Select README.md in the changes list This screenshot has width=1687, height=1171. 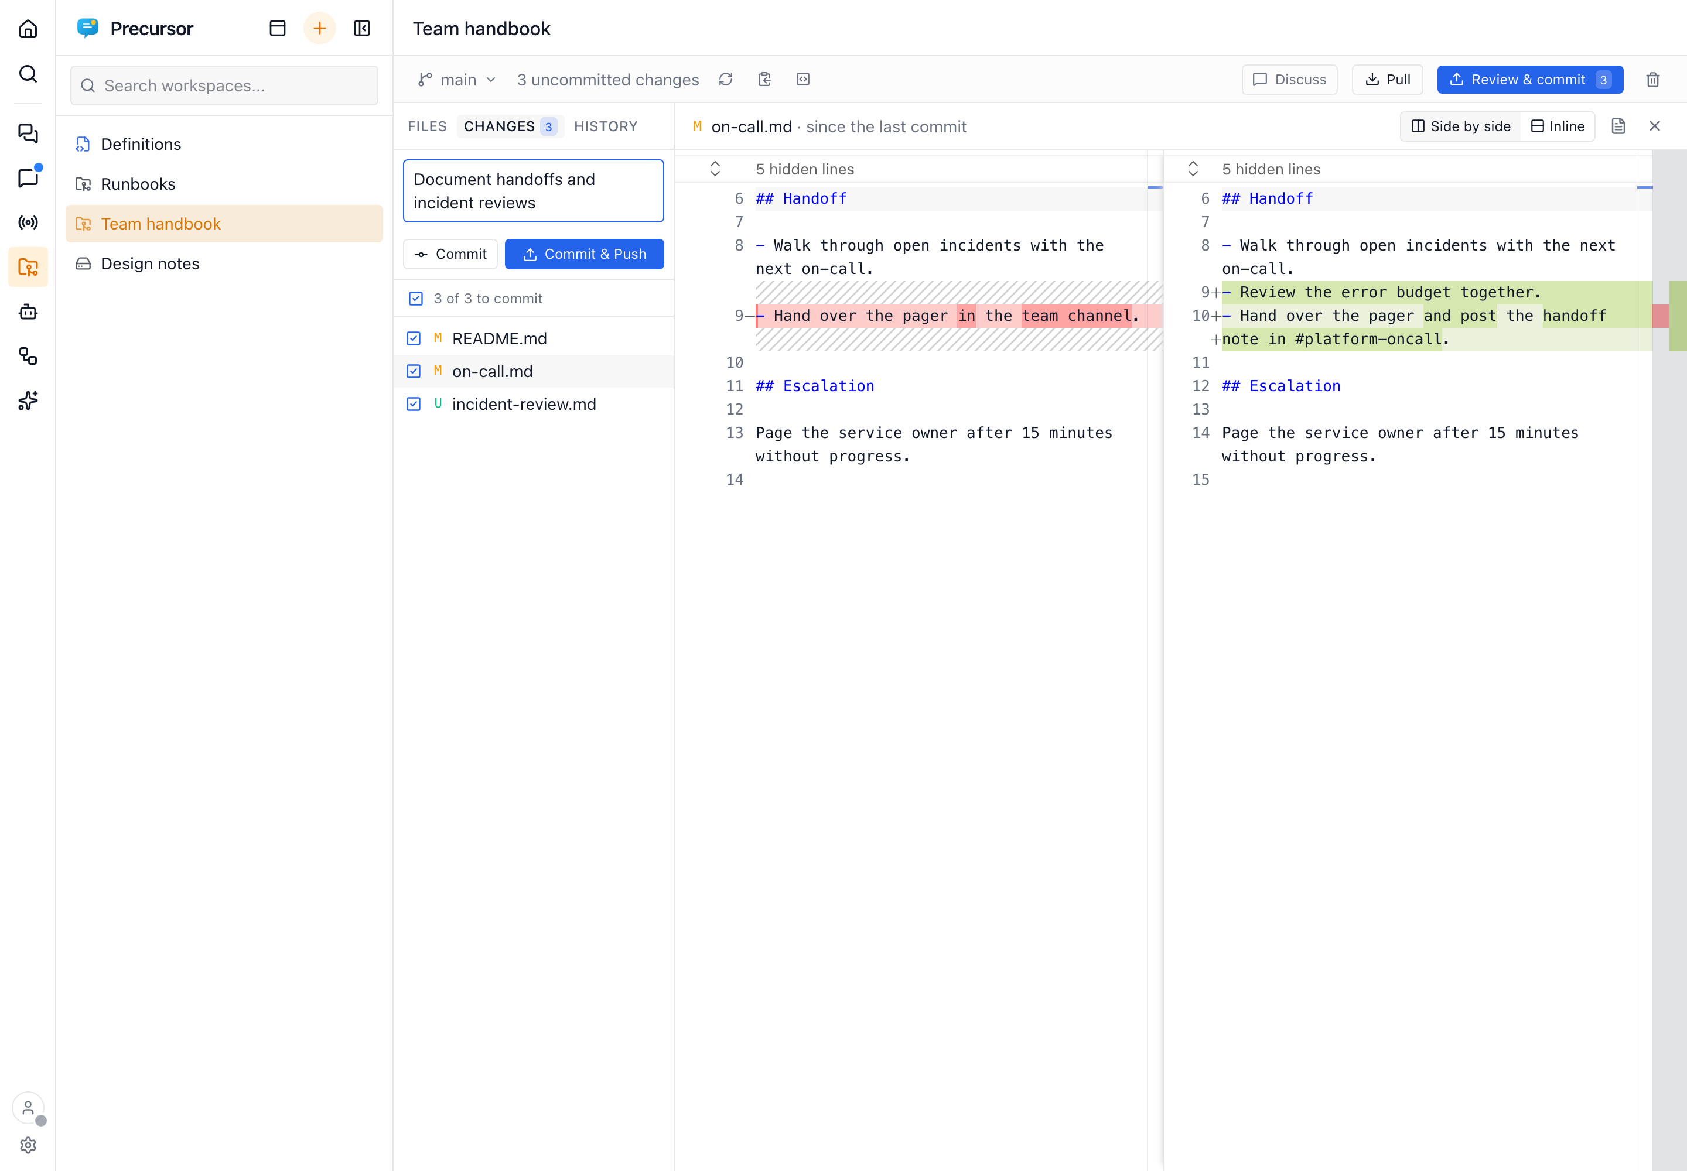tap(534, 338)
